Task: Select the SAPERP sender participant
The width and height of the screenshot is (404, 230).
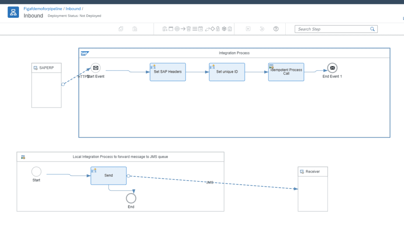Action: coord(47,85)
